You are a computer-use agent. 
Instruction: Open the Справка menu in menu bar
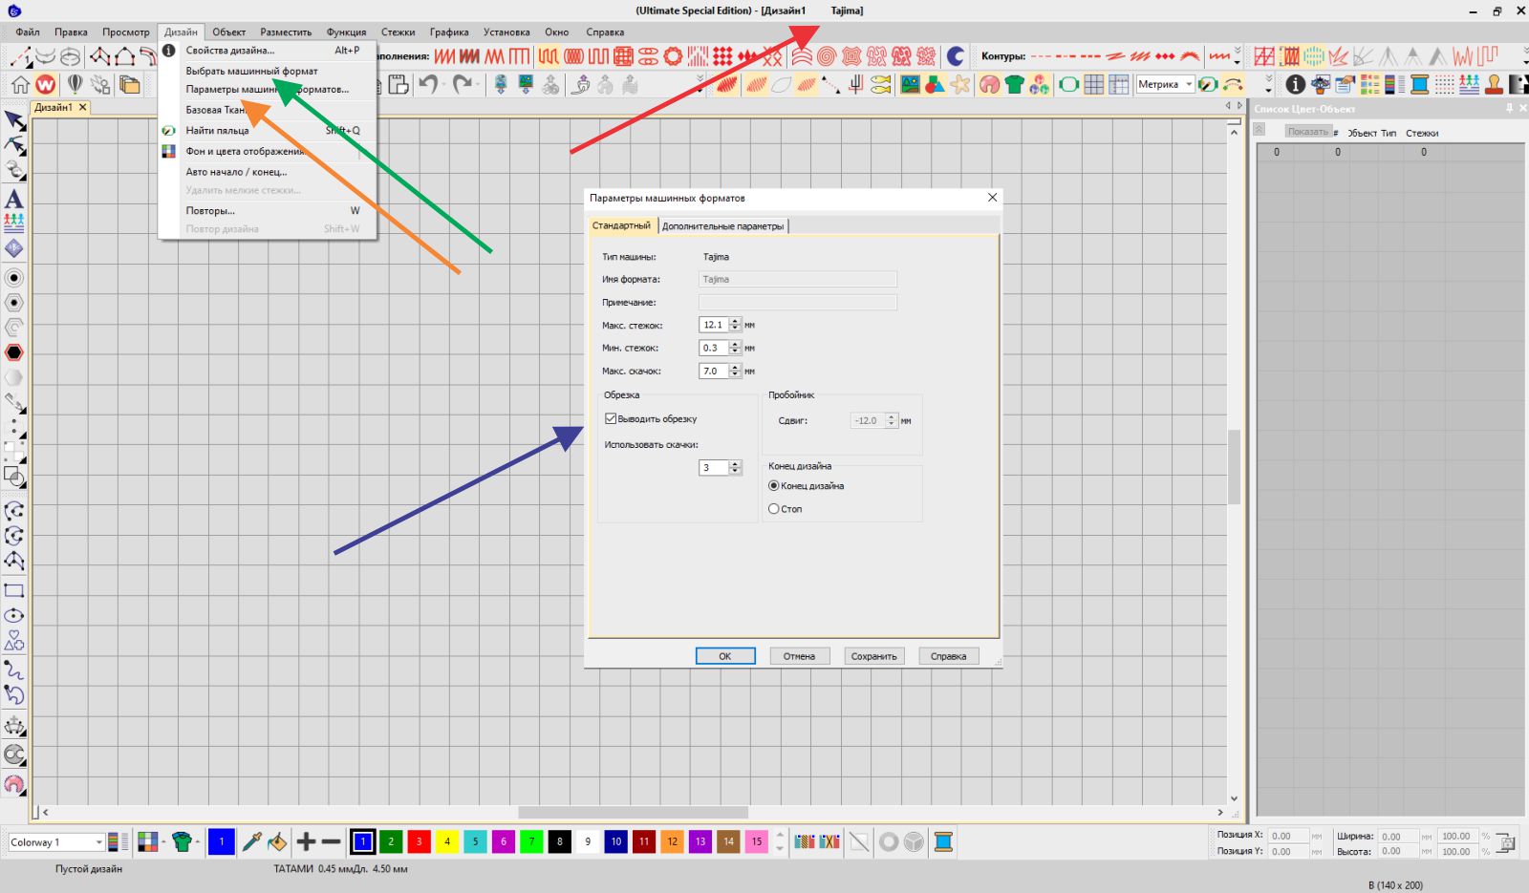[x=605, y=32]
